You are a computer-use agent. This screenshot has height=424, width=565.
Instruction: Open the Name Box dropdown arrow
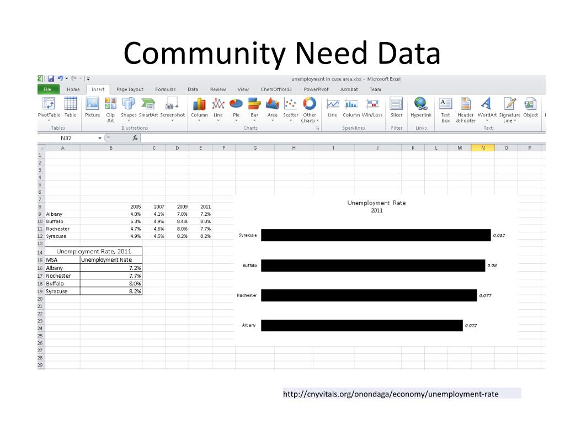100,138
